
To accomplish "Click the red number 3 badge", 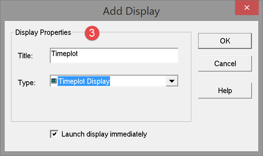I will [x=92, y=33].
